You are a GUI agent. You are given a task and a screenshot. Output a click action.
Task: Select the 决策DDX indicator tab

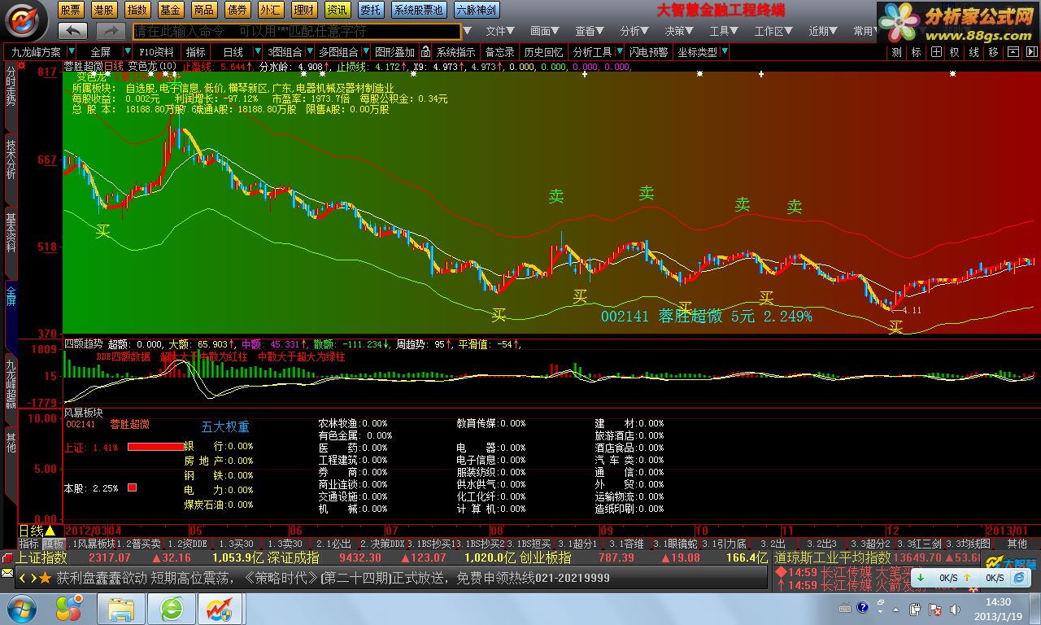pyautogui.click(x=381, y=544)
